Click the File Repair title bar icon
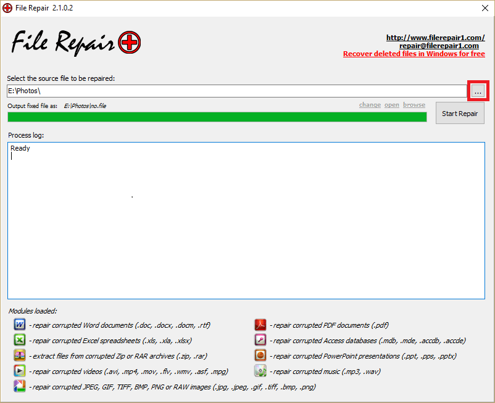The image size is (495, 403). click(7, 8)
